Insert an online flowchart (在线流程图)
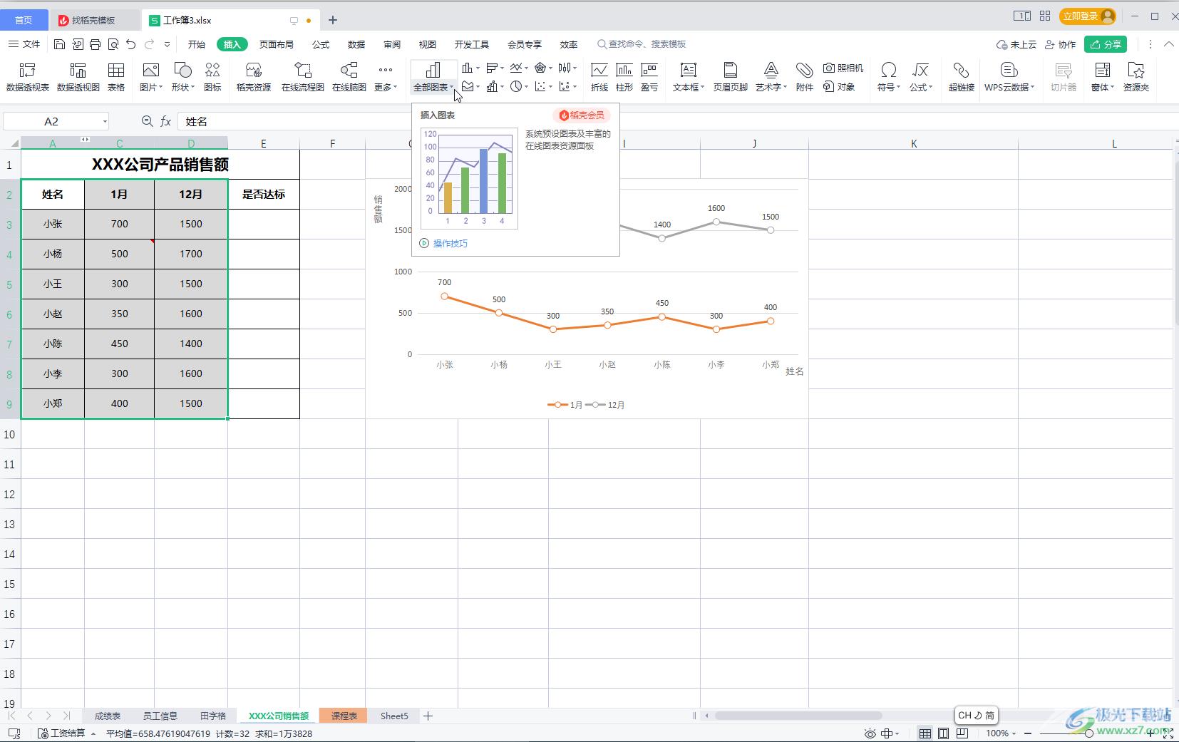1179x742 pixels. pyautogui.click(x=303, y=77)
